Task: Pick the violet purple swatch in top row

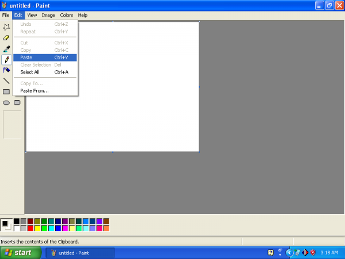Action: [99, 221]
